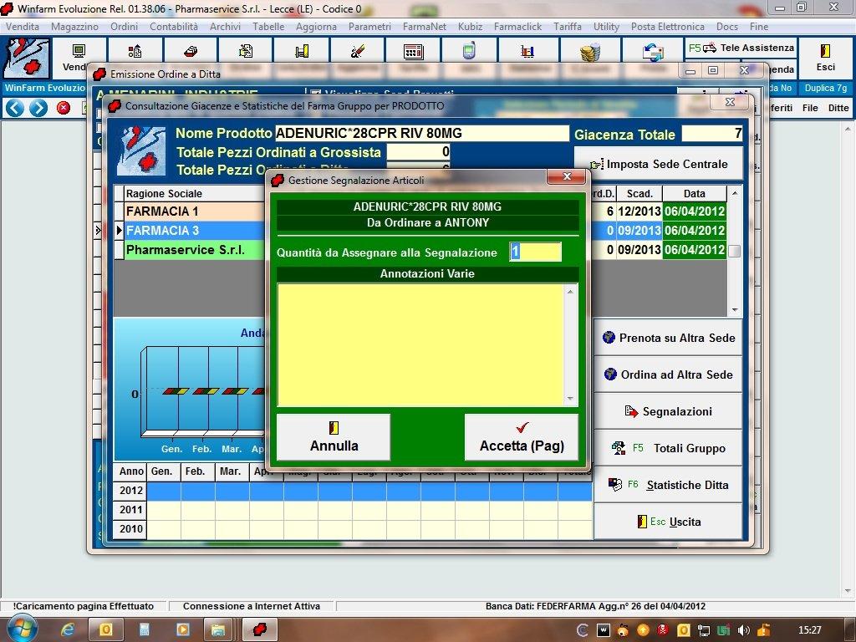
Task: Click the Imposta Sede Centrale button
Action: point(658,164)
